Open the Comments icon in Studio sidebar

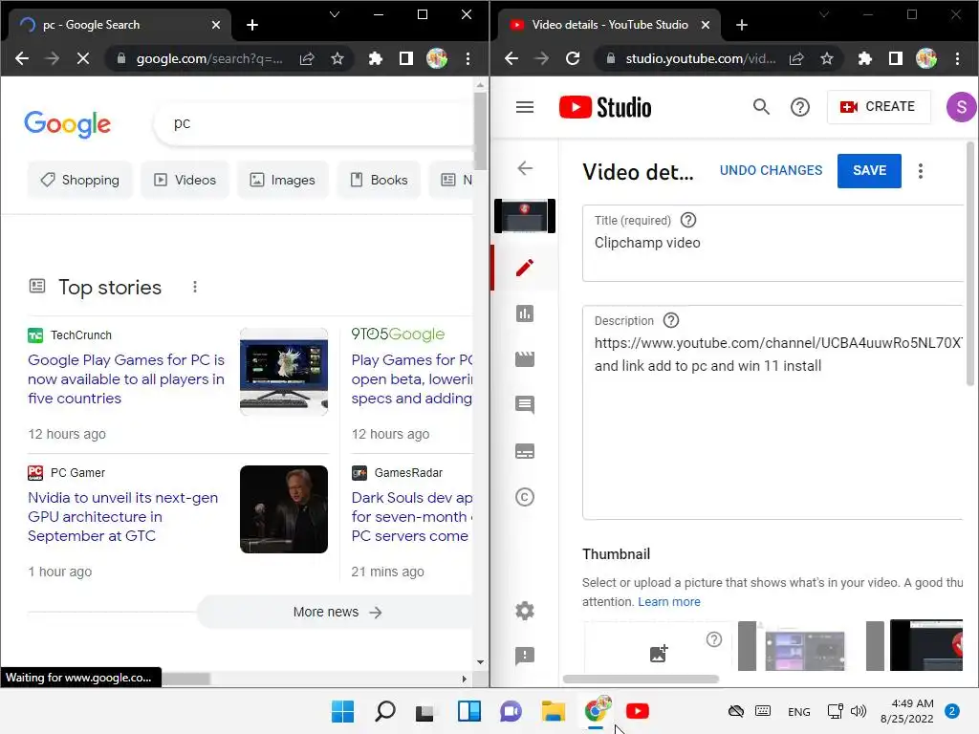pos(525,405)
